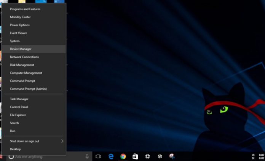265x161 pixels.
Task: Open Programs and Features from the menu
Action: pos(34,9)
